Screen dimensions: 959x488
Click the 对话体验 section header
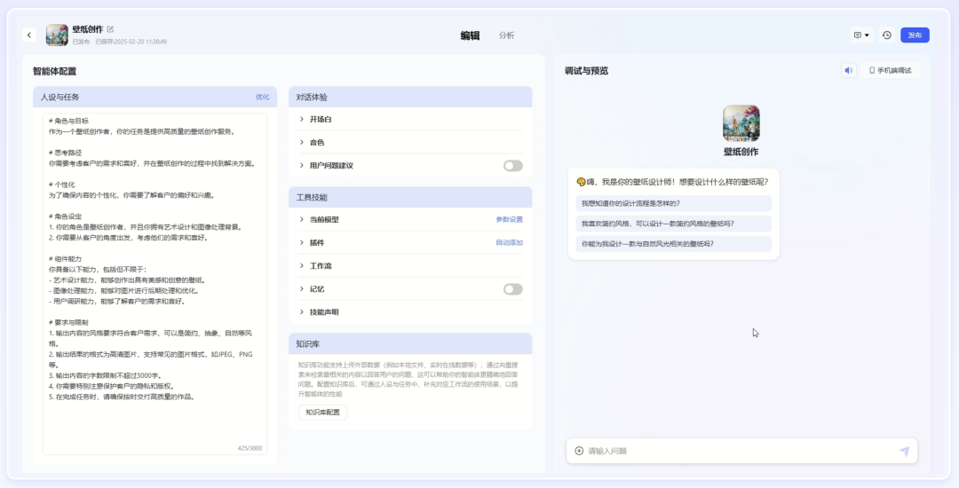pos(410,97)
